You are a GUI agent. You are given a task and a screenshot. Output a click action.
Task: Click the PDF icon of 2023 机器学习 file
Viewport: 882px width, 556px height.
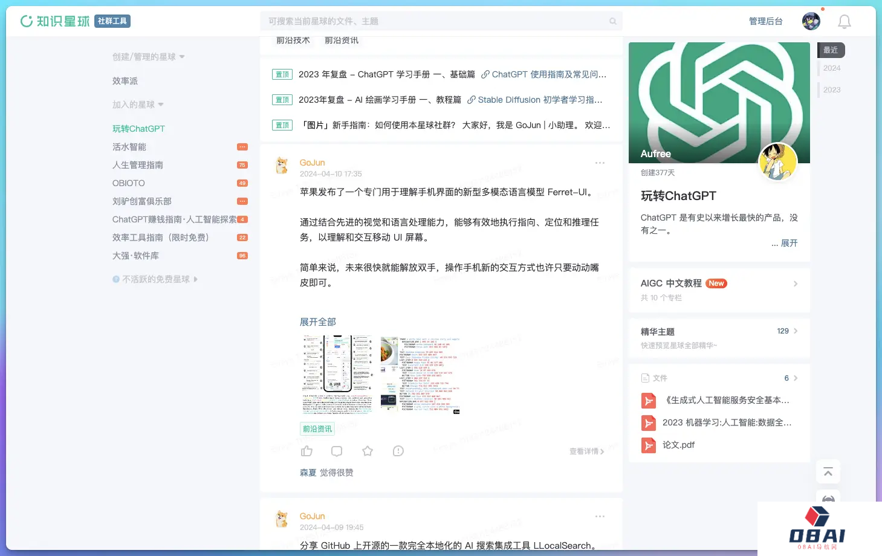point(648,423)
